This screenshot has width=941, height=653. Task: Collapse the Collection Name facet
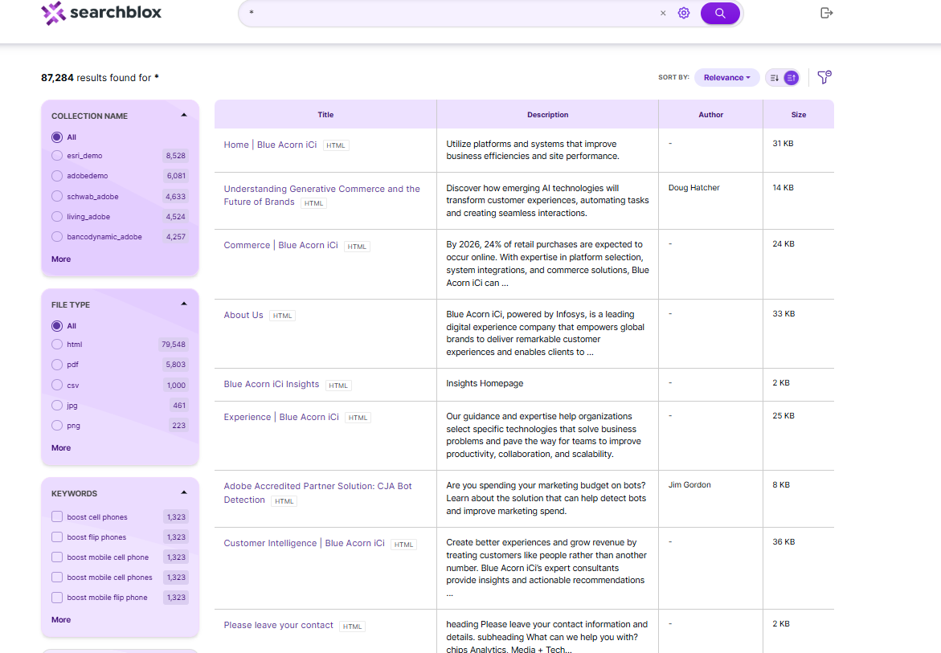(184, 115)
